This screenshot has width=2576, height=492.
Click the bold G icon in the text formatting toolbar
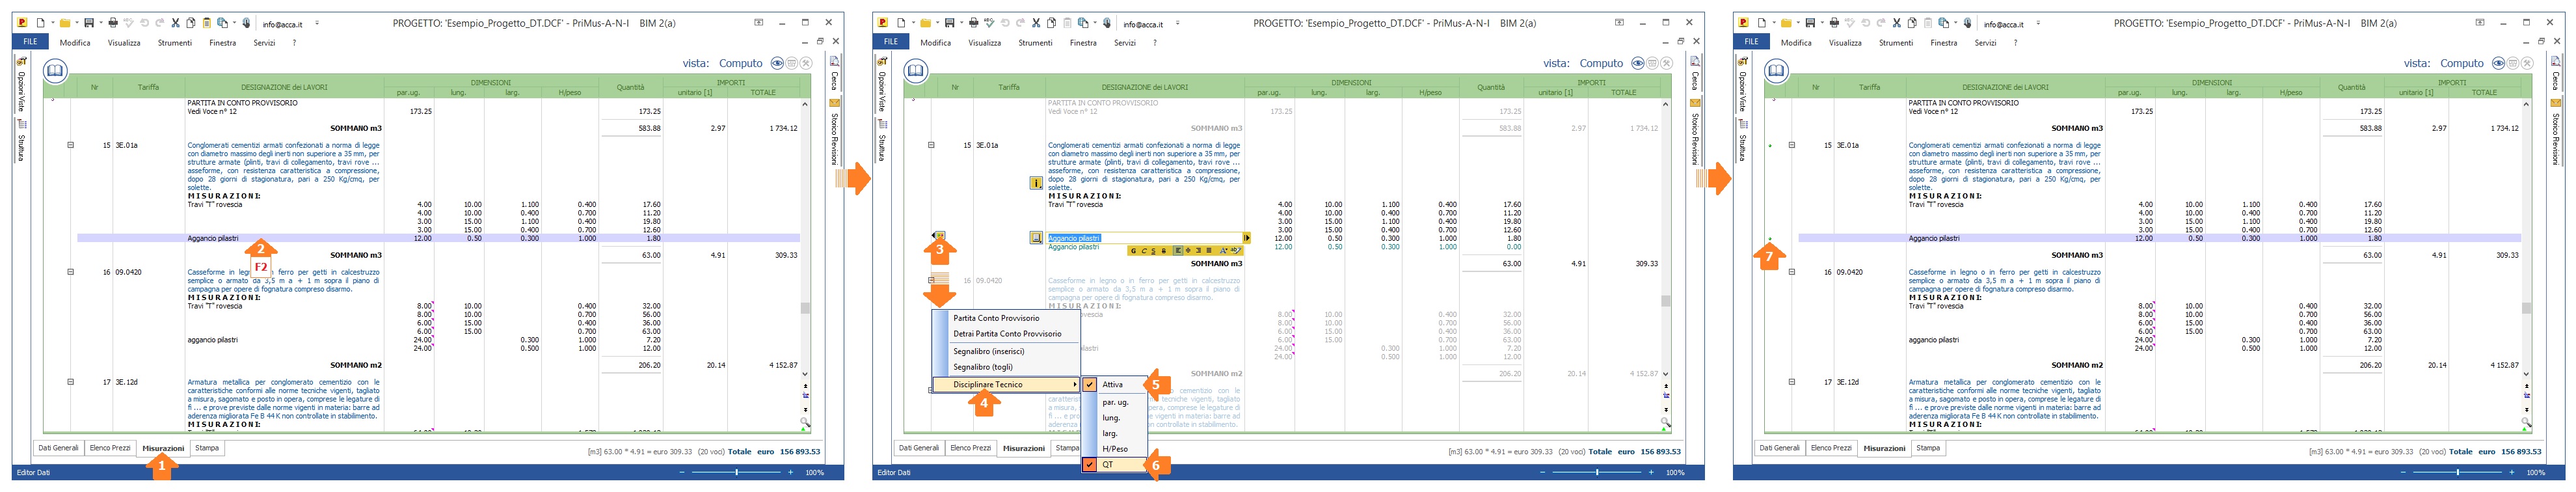[x=1134, y=251]
